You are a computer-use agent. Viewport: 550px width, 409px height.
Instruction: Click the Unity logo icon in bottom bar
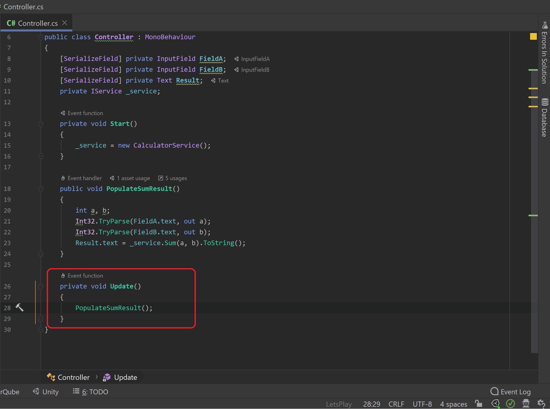tap(36, 391)
